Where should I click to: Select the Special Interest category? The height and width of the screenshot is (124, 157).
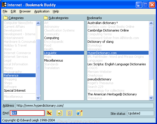(19, 90)
